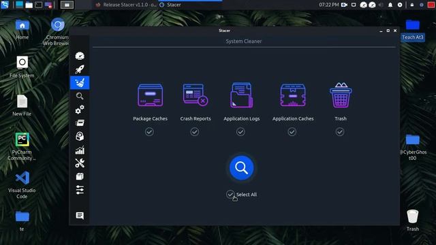This screenshot has height=245, width=436.
Task: Toggle the Package Caches checkbox
Action: coord(149,131)
